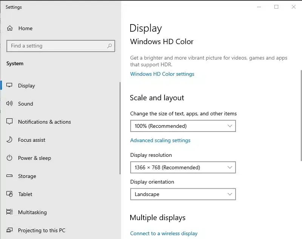
Task: Select the Focus assist moon icon
Action: pos(9,140)
